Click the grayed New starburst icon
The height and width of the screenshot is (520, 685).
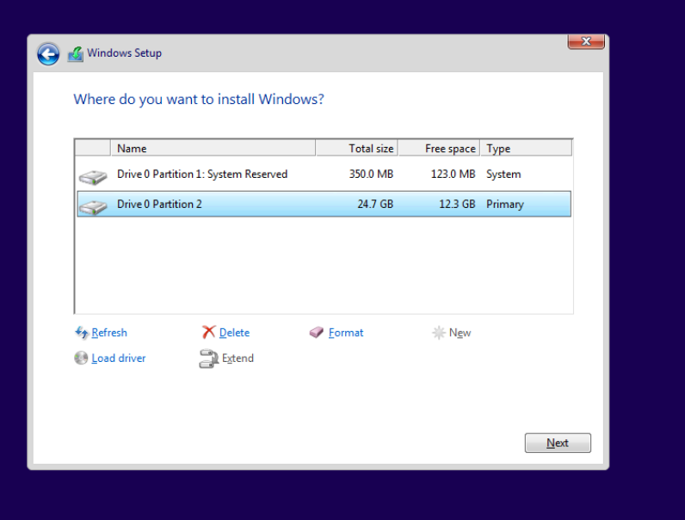pyautogui.click(x=438, y=333)
